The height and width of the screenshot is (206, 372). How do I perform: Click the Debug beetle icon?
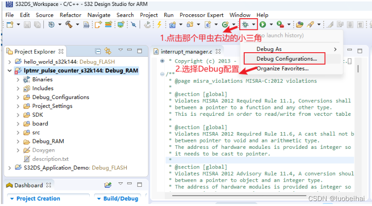click(x=245, y=25)
